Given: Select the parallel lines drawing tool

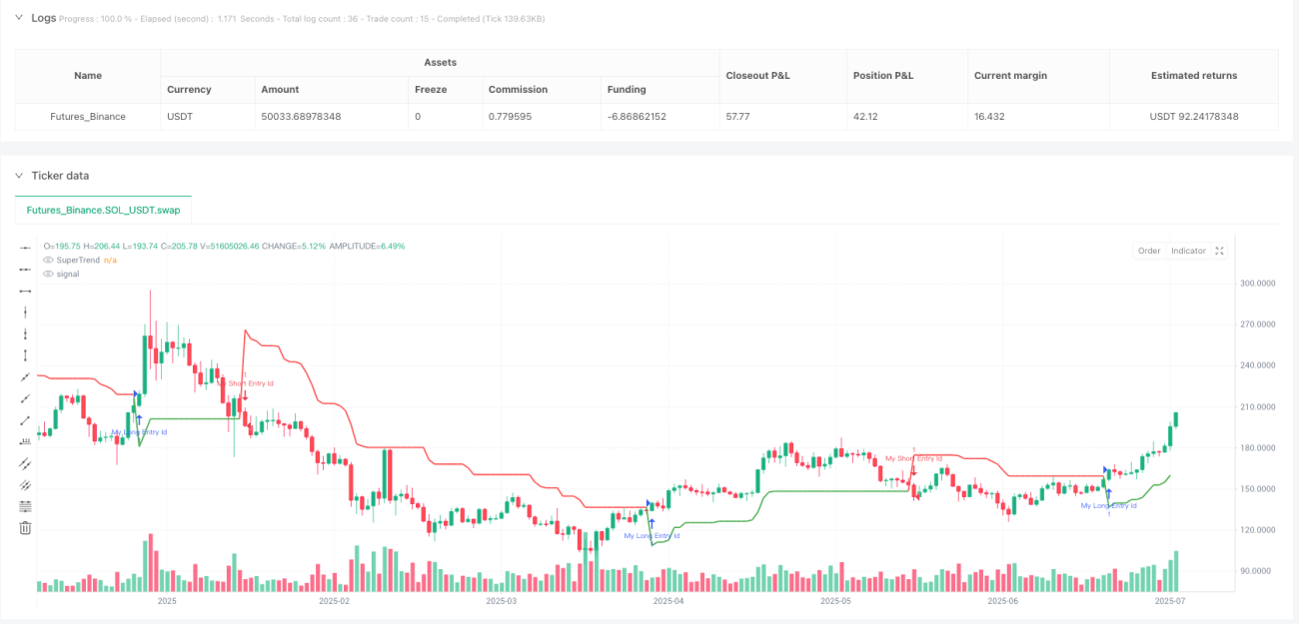Looking at the screenshot, I should click(x=26, y=463).
